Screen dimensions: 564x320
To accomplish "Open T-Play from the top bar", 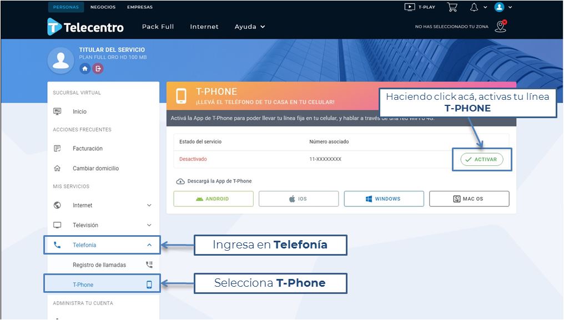I will point(420,7).
